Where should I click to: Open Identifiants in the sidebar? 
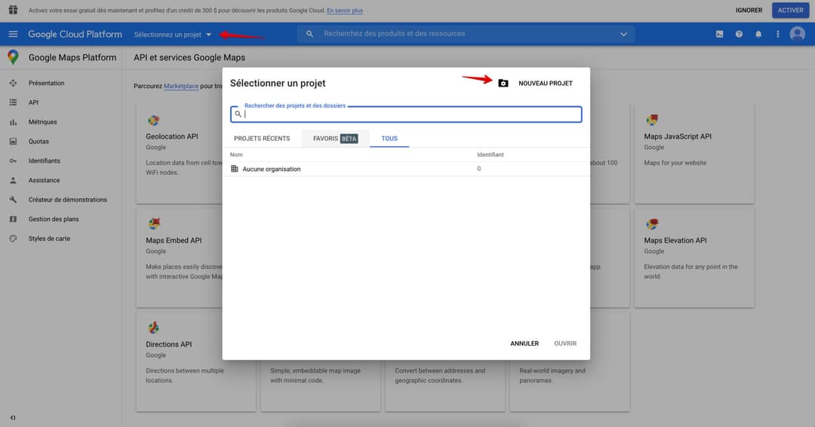[x=45, y=161]
